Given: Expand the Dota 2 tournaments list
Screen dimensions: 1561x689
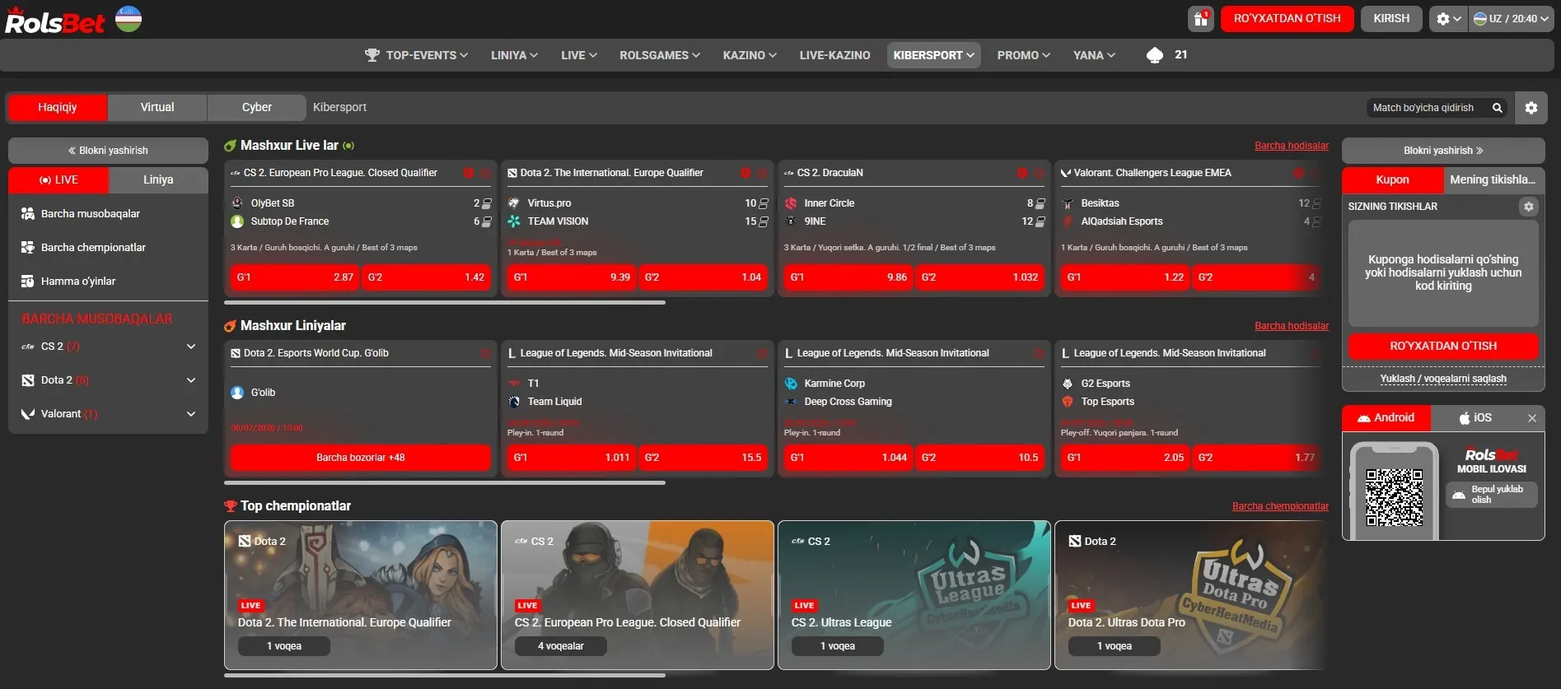Looking at the screenshot, I should [x=191, y=380].
